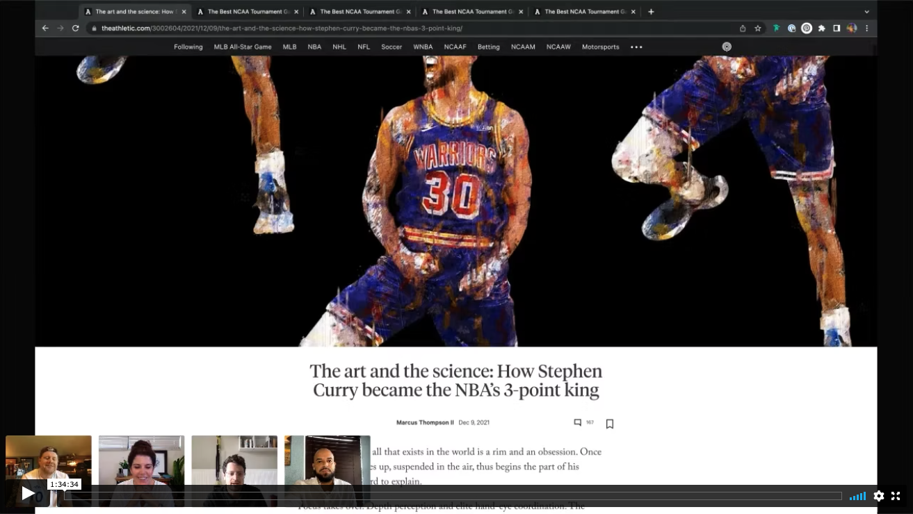Click the Following navigation link
The width and height of the screenshot is (913, 514).
(x=188, y=47)
